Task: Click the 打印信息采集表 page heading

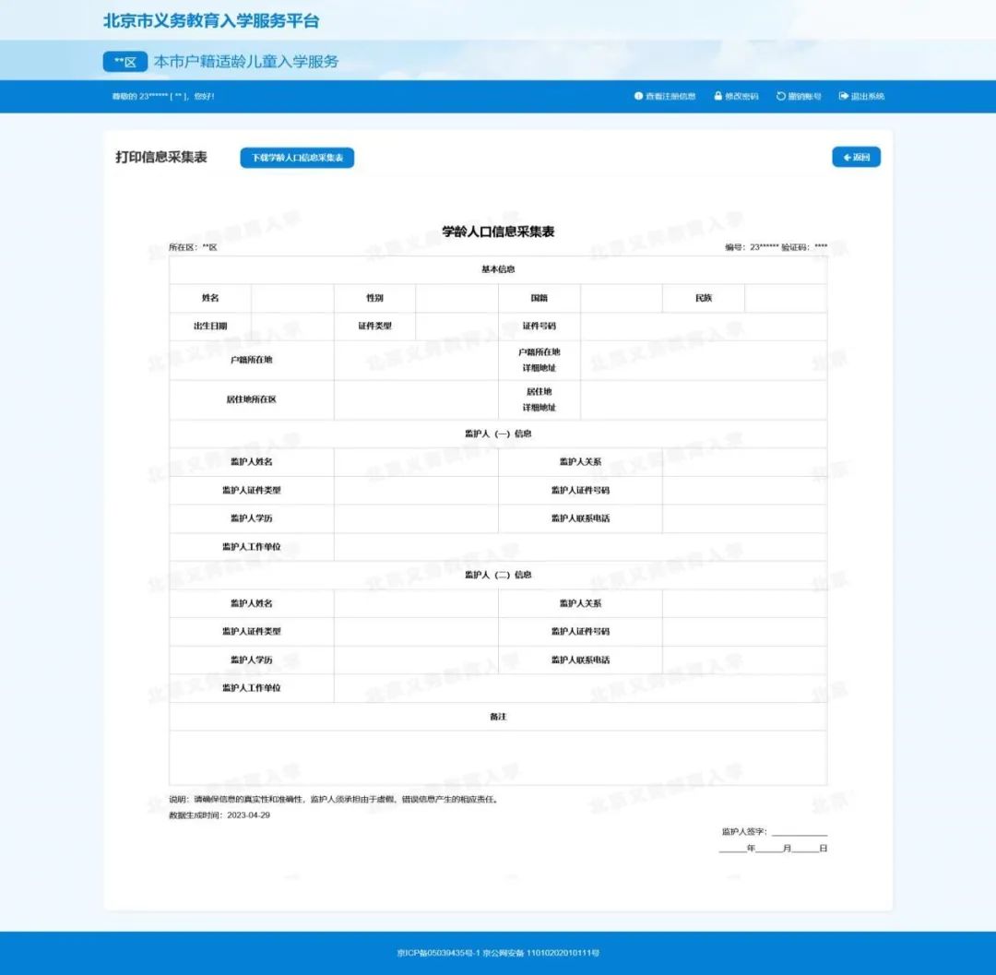Action: [x=161, y=157]
